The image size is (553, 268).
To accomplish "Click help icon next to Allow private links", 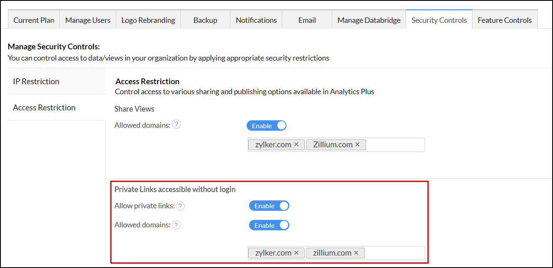I will (x=181, y=206).
